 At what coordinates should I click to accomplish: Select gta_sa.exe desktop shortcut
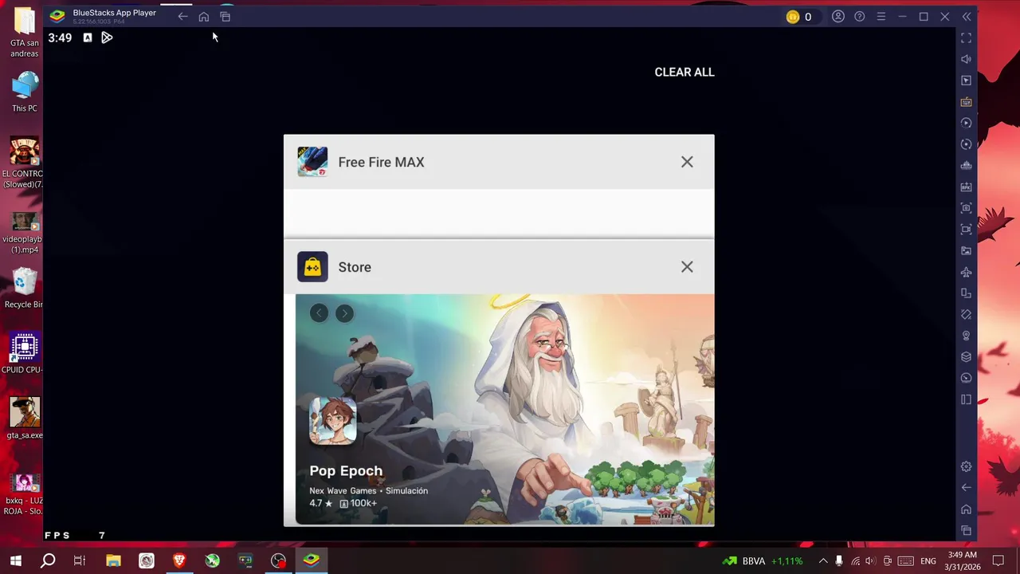point(25,419)
